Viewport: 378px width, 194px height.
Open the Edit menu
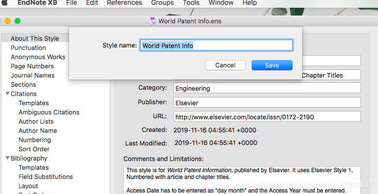(92, 2)
